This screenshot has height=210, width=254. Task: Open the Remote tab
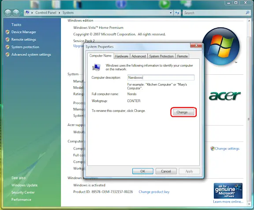point(182,56)
